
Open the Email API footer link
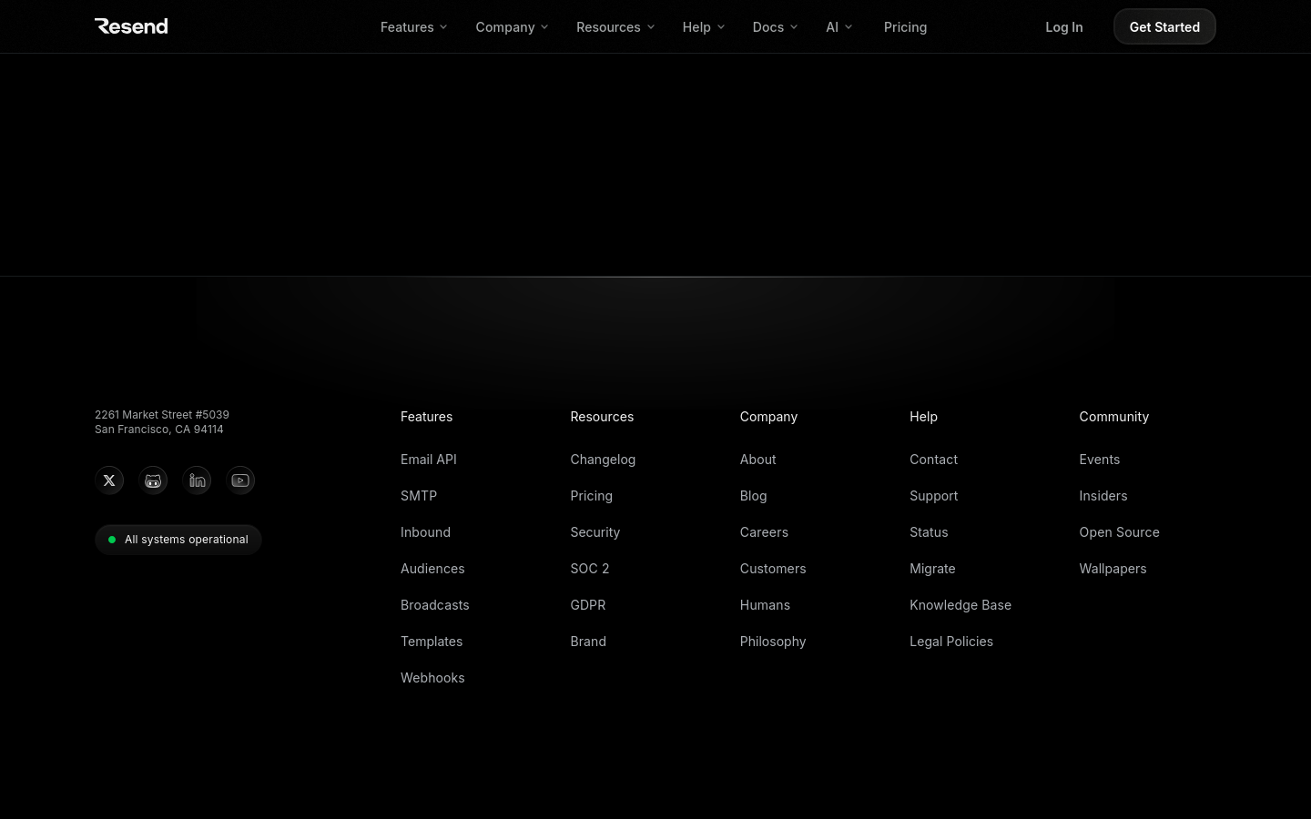tap(429, 460)
